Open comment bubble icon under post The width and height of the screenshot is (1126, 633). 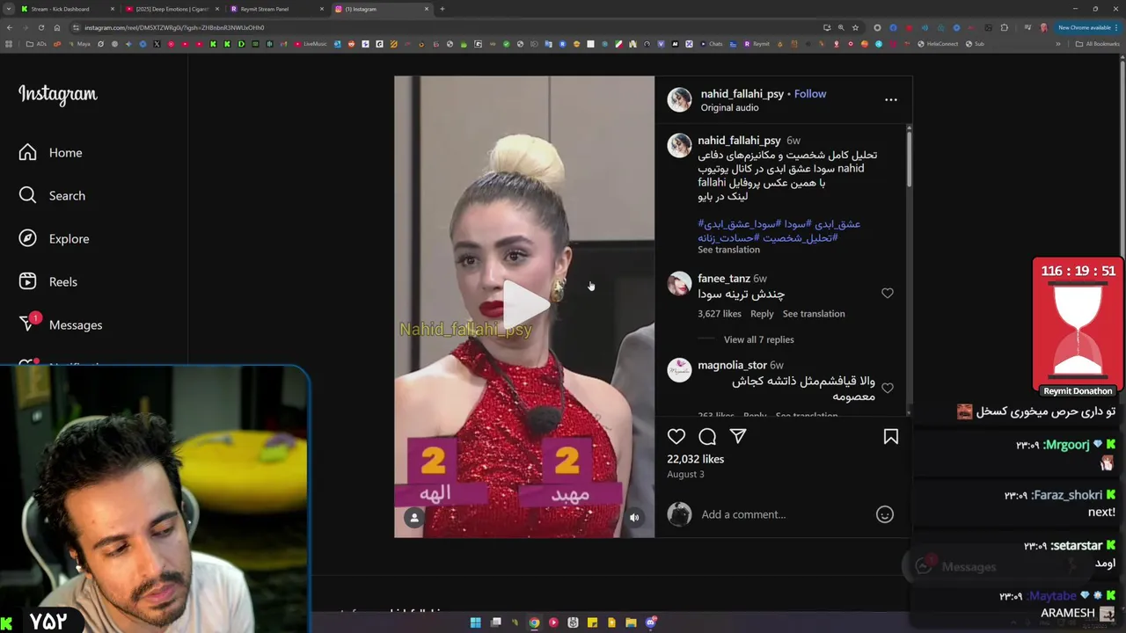pyautogui.click(x=707, y=437)
